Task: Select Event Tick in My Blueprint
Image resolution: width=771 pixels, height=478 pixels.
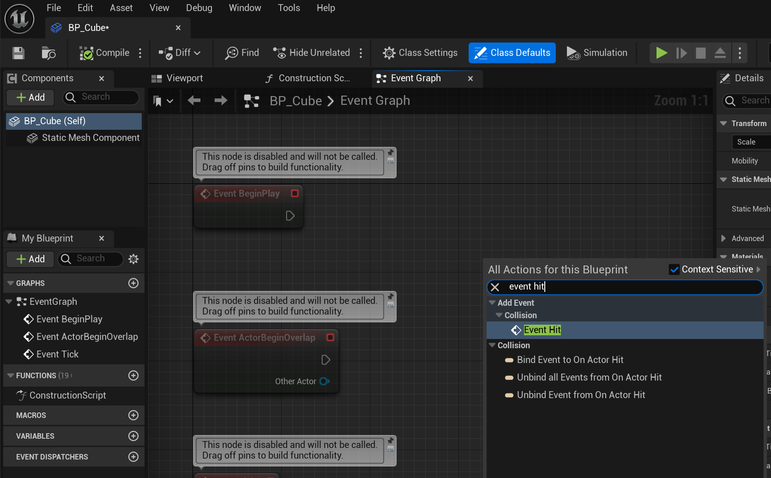Action: click(51, 354)
